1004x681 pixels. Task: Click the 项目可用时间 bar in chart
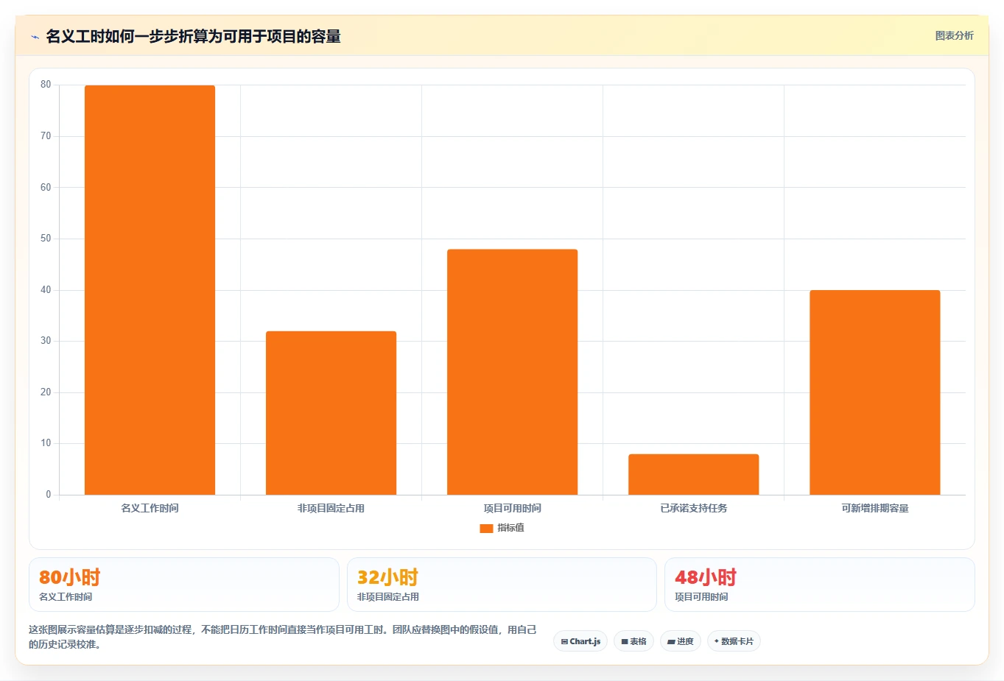coord(512,372)
